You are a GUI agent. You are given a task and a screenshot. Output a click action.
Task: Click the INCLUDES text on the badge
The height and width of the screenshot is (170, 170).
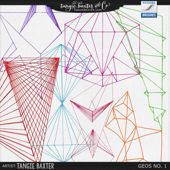tap(149, 3)
